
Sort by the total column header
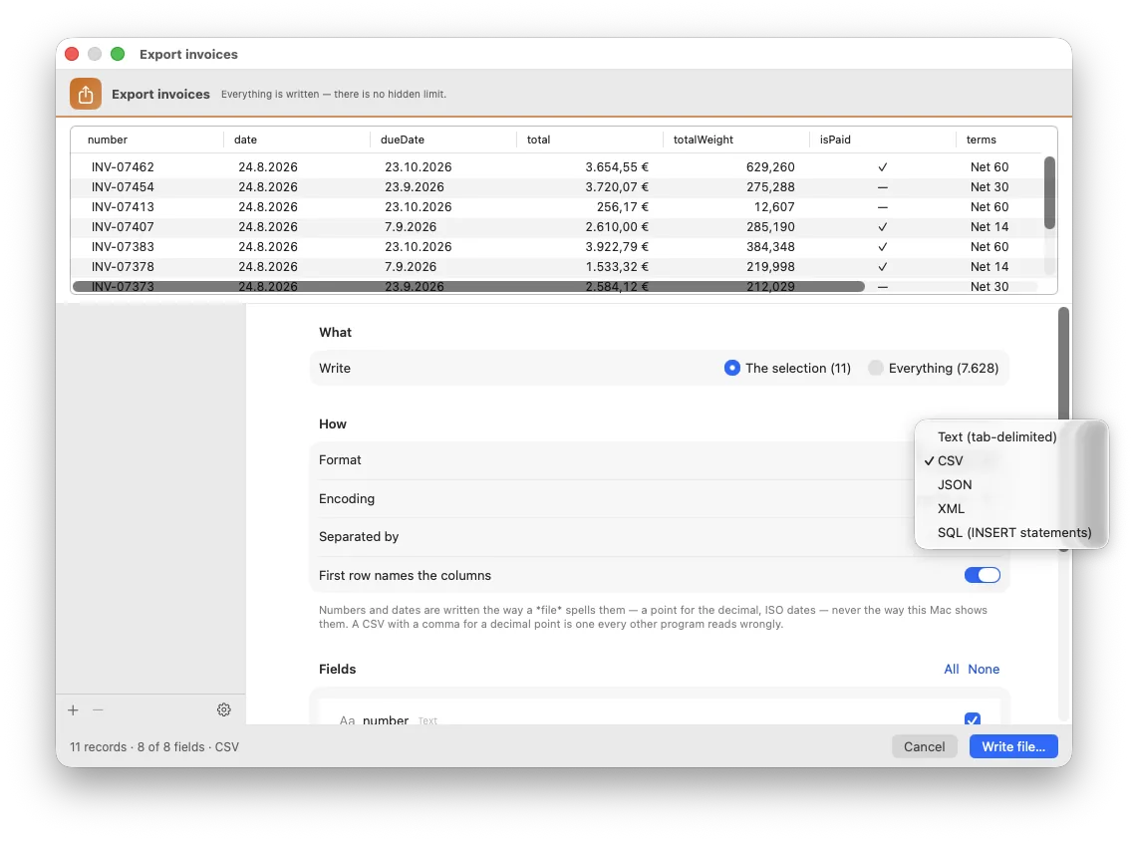[590, 140]
